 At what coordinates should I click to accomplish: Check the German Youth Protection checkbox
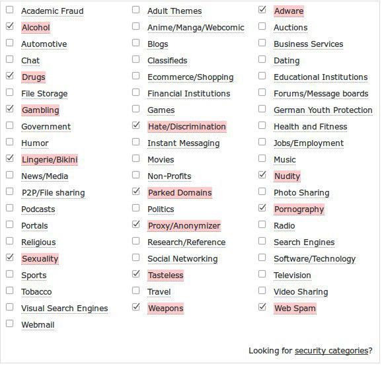coord(262,109)
